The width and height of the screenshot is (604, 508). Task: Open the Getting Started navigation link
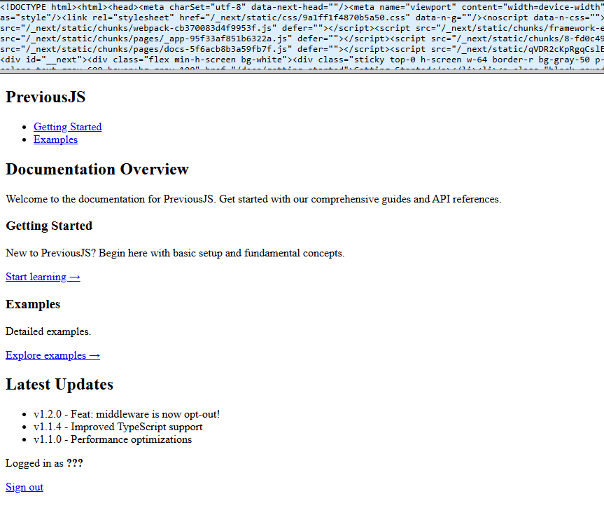[x=67, y=127]
